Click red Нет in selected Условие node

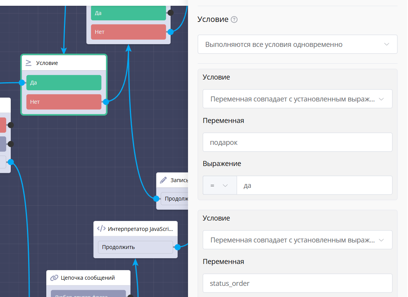click(x=64, y=102)
